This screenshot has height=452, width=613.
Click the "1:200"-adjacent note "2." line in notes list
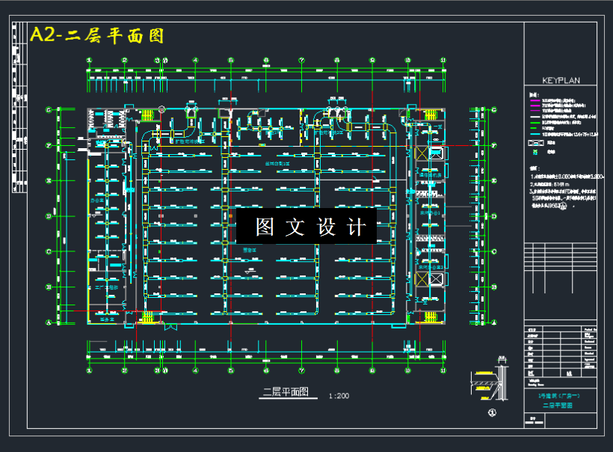[549, 184]
